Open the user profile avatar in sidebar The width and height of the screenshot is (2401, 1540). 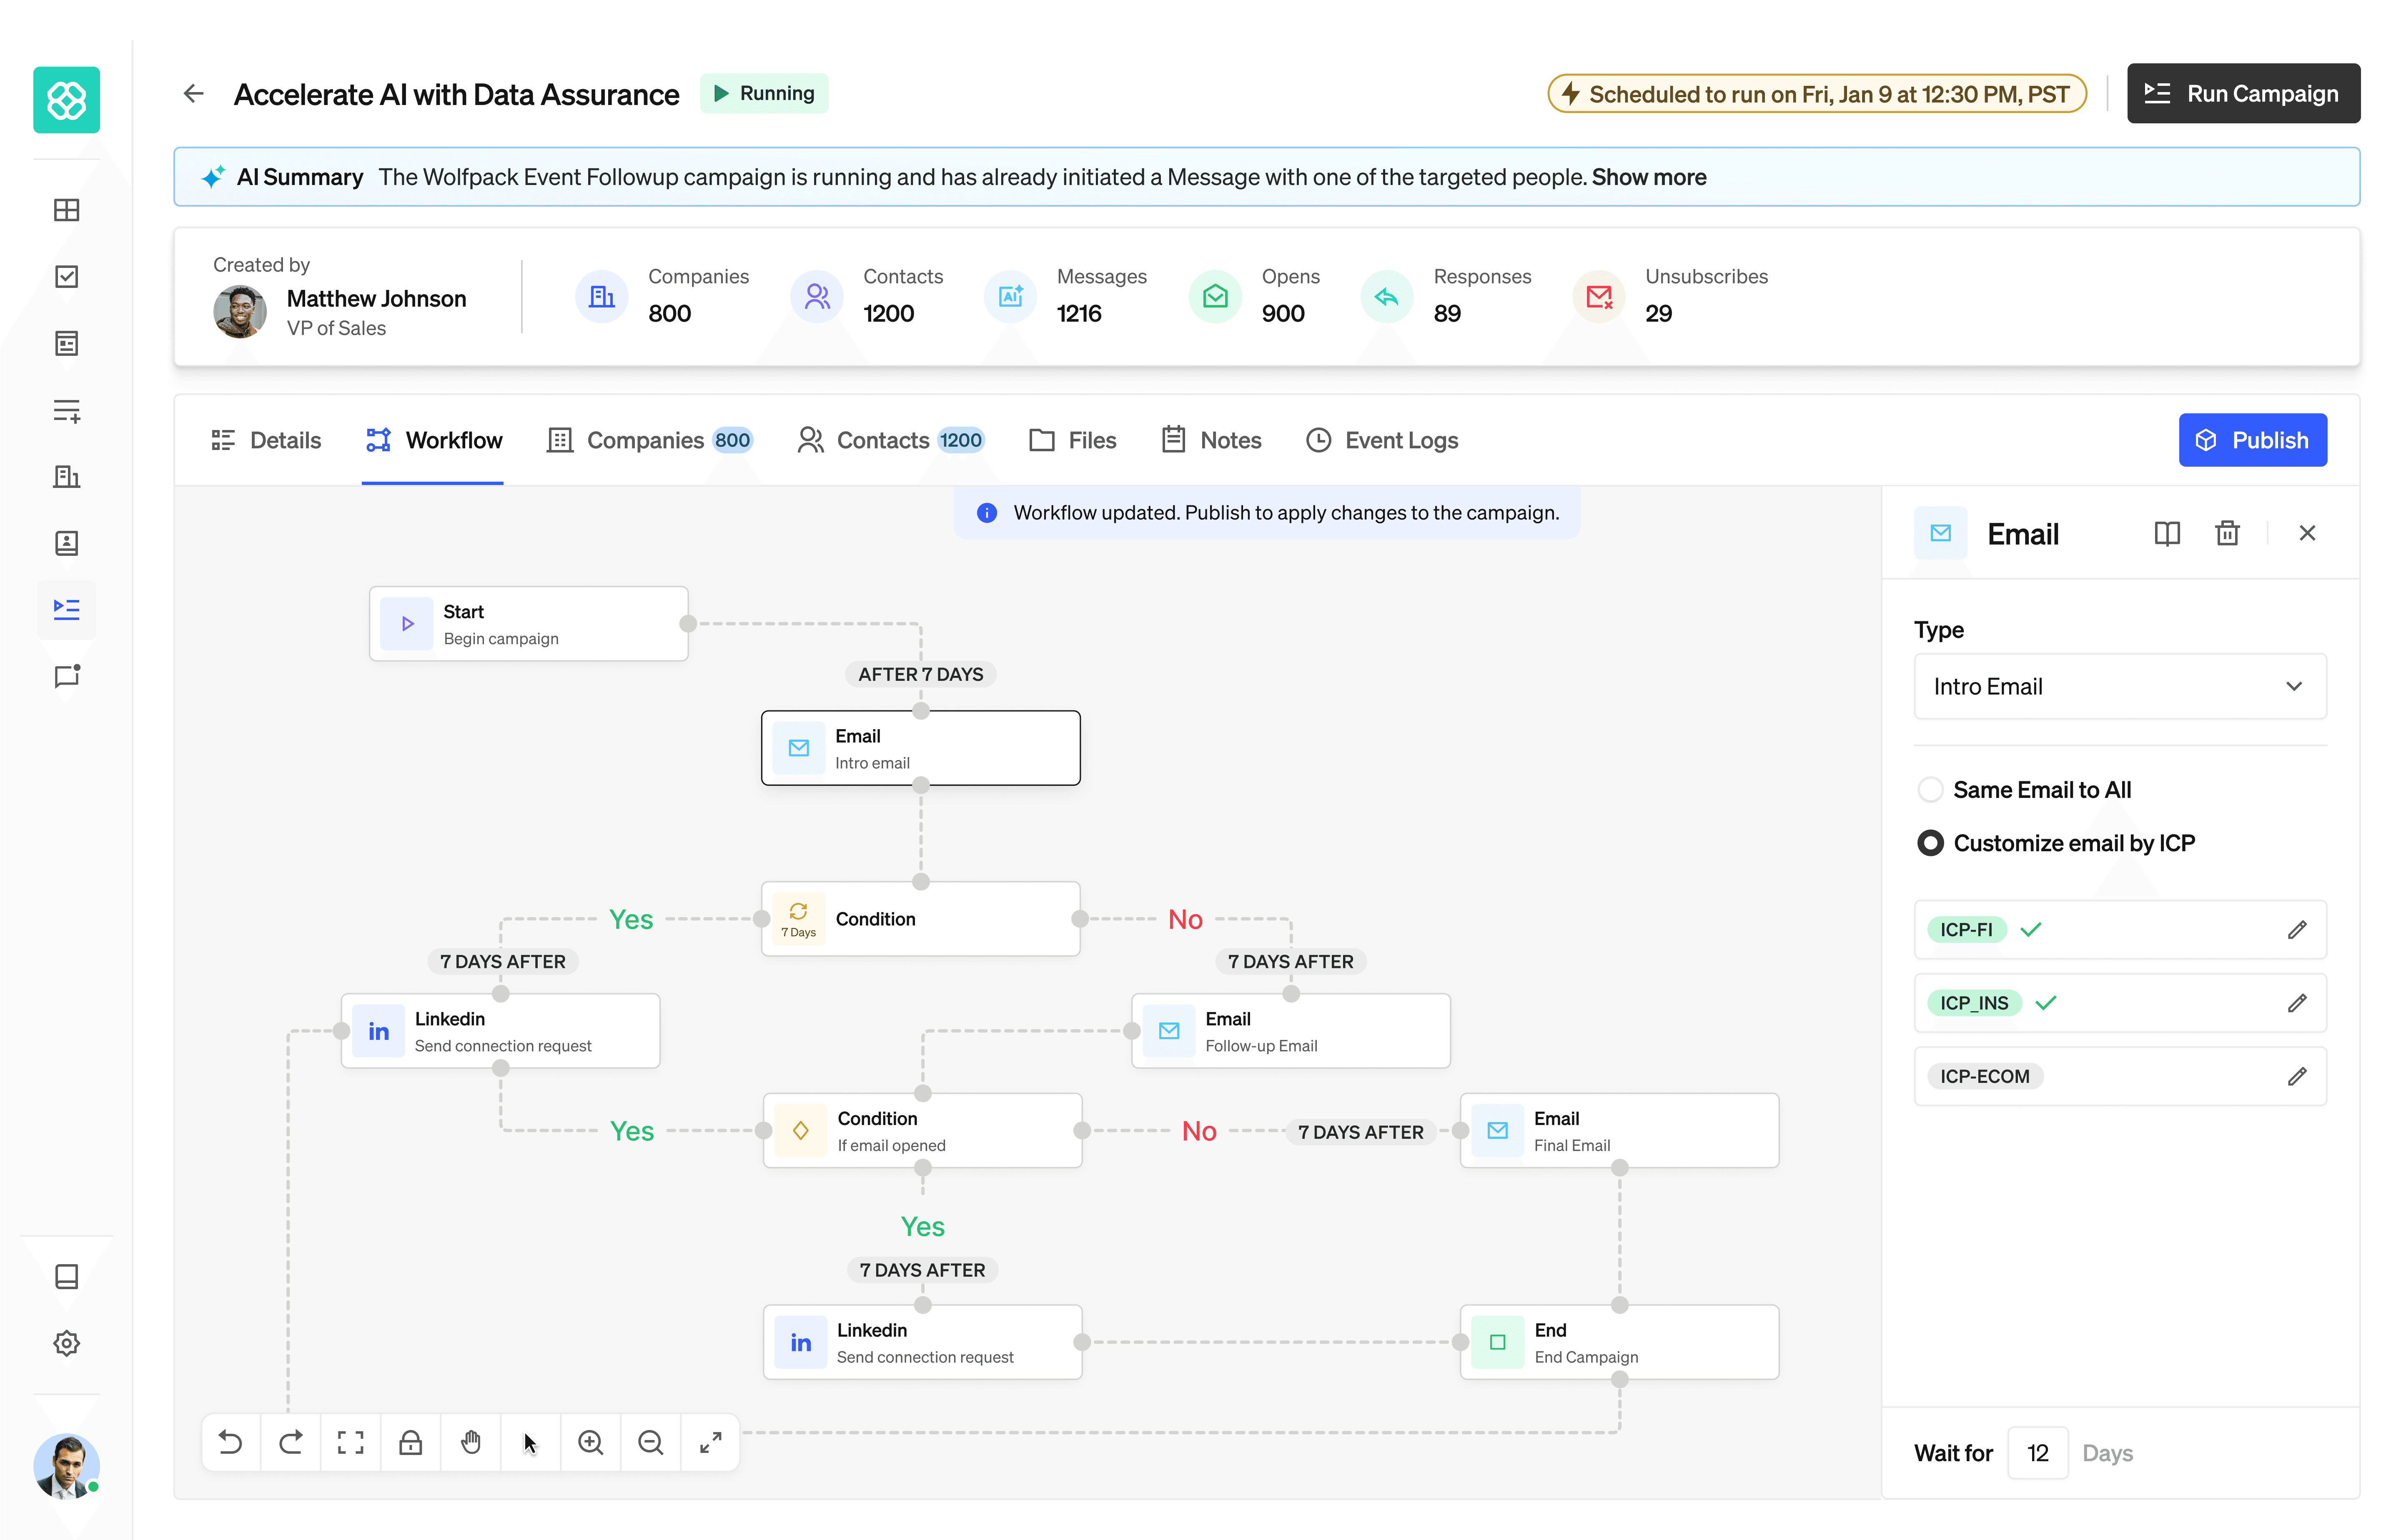pos(66,1465)
